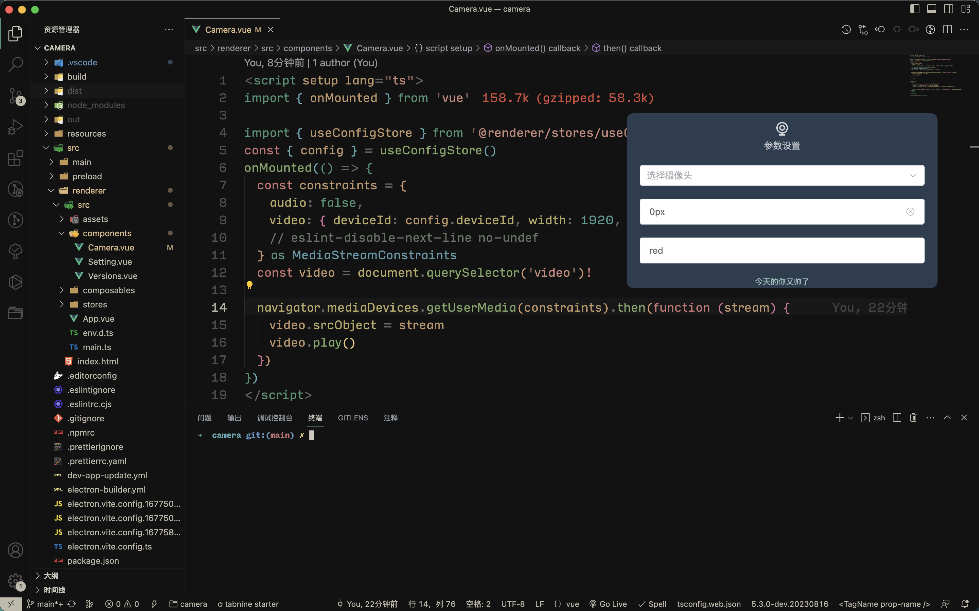979x611 pixels.
Task: Switch to the GITLENS panel tab
Action: point(353,418)
